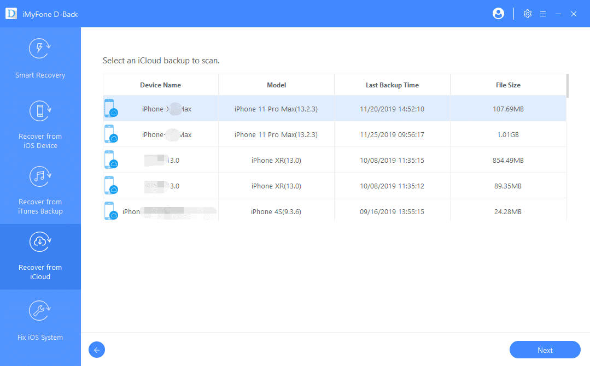Open Recover from iTunes Backup icon

tap(40, 176)
